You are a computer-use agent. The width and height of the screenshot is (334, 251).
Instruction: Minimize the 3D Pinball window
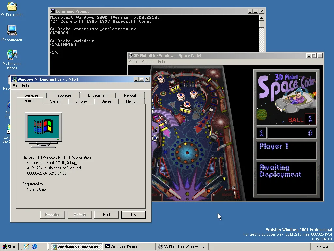click(309, 56)
